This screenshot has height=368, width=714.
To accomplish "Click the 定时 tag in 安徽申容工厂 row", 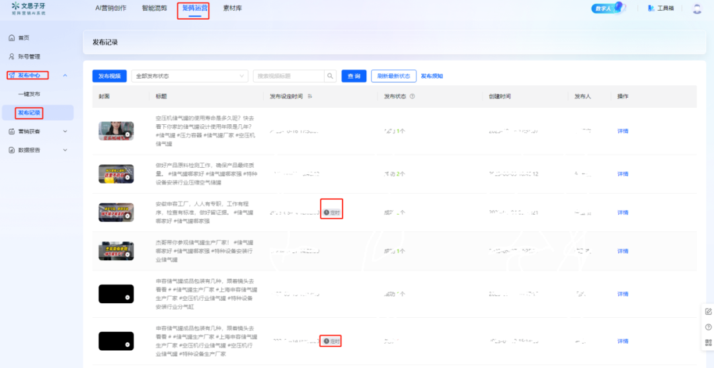I will pos(331,213).
